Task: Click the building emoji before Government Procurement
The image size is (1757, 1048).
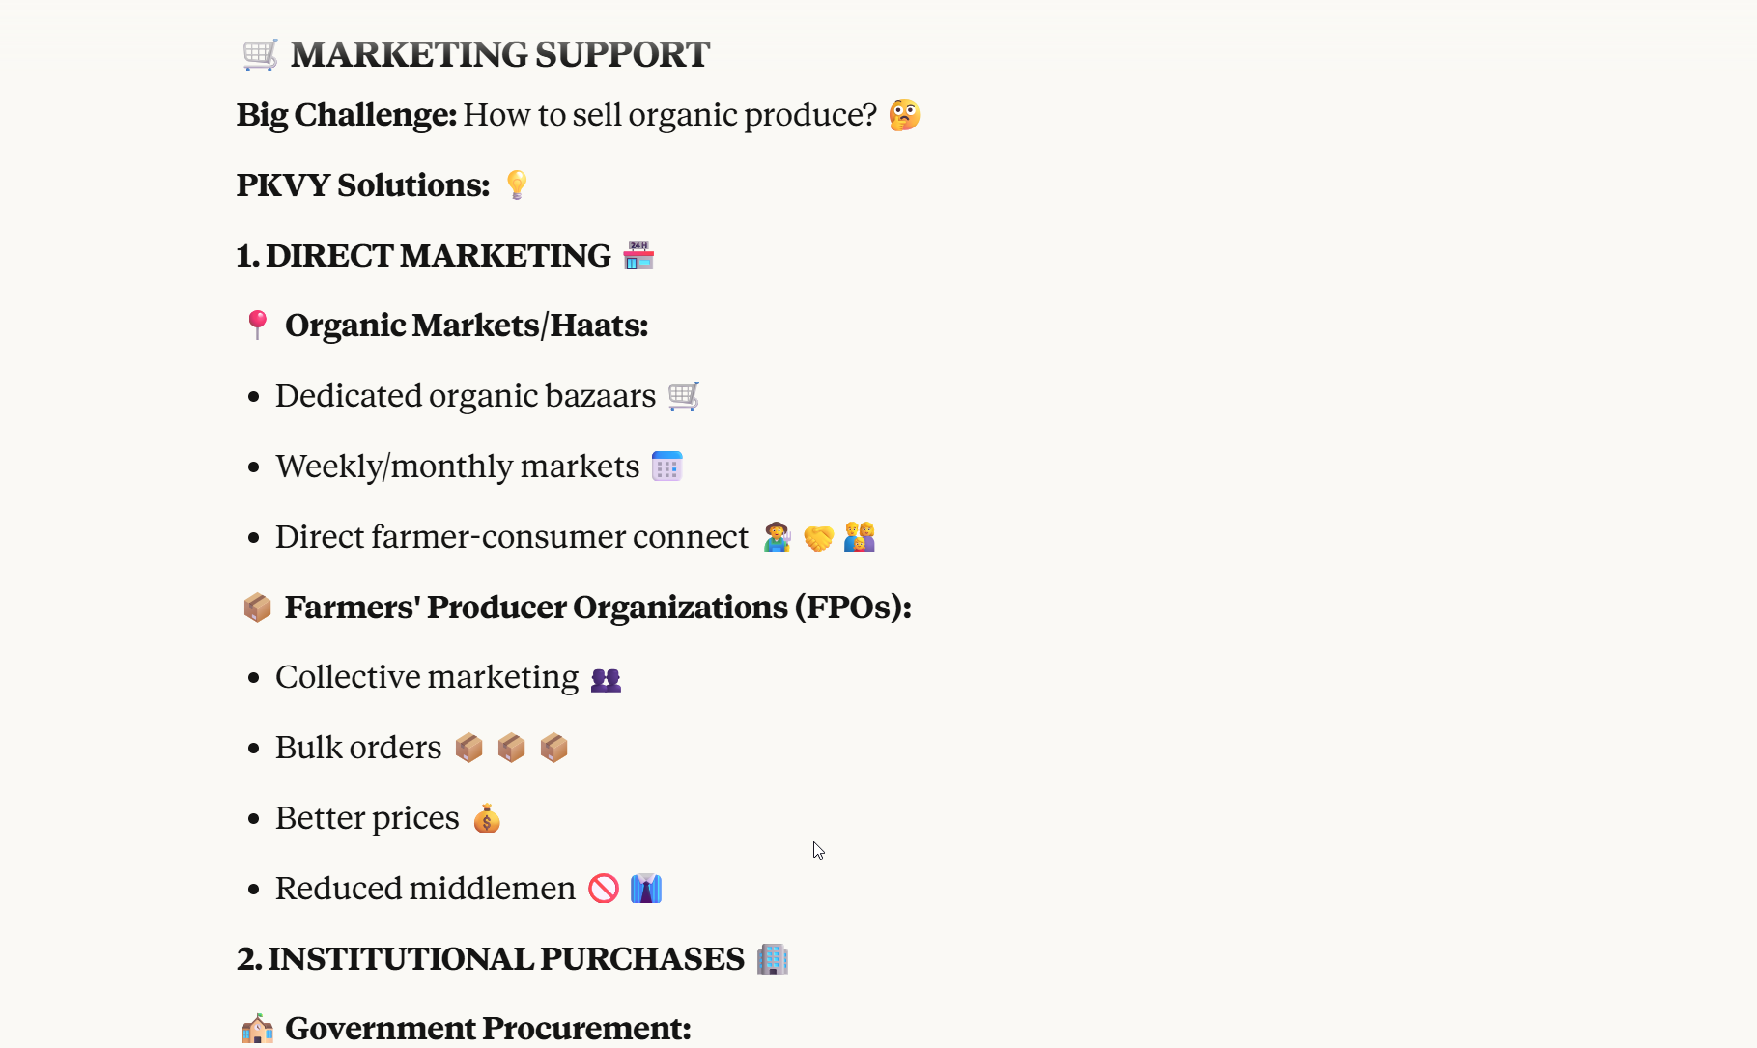Action: point(257,1029)
